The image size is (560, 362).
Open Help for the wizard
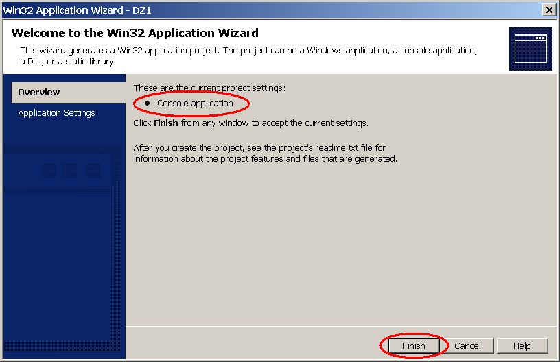coord(522,346)
